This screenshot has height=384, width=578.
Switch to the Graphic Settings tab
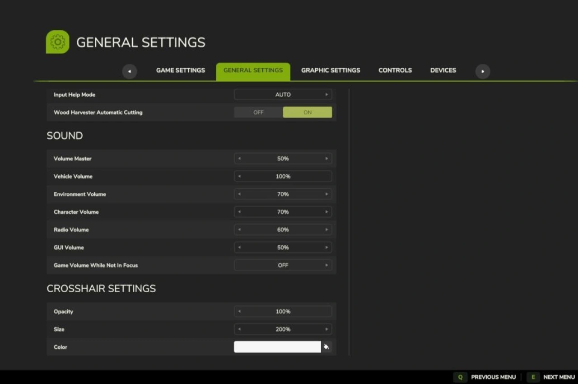click(331, 70)
